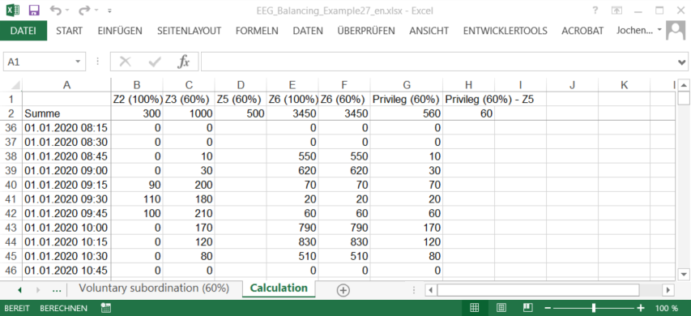
Task: Click the zoom slider handle
Action: click(594, 308)
